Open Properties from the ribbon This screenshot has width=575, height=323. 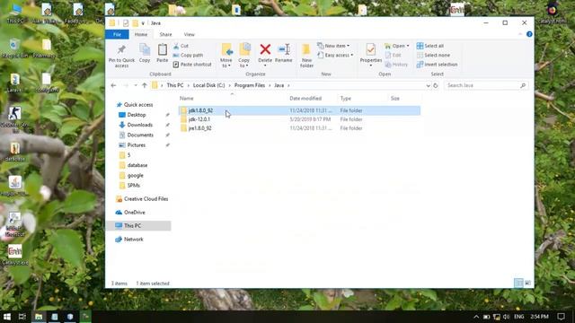tap(371, 55)
